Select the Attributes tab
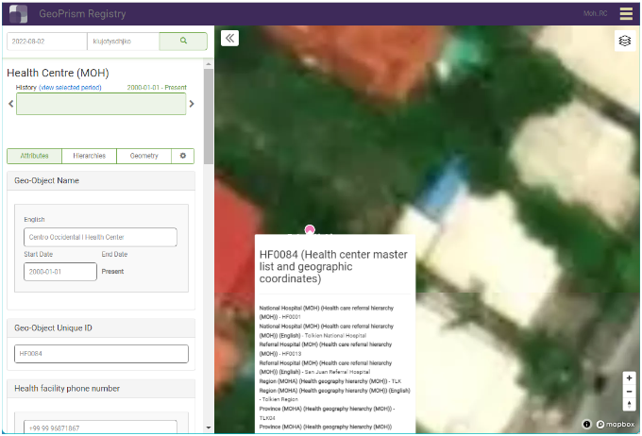 34,156
